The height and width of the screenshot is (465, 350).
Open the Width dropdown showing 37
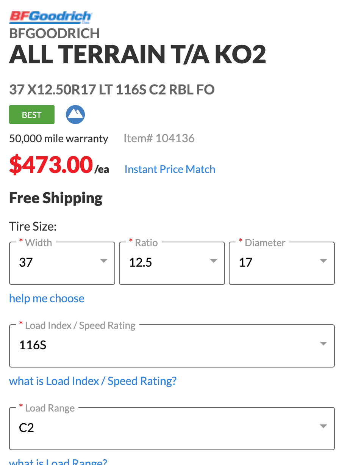(62, 262)
